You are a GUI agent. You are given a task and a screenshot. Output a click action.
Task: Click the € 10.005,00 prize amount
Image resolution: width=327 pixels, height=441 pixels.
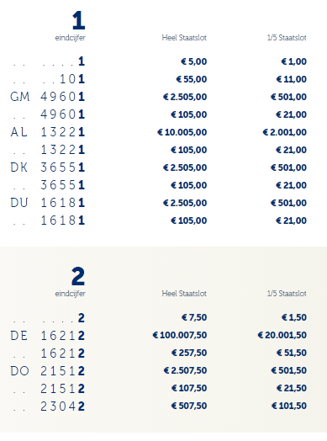point(182,132)
